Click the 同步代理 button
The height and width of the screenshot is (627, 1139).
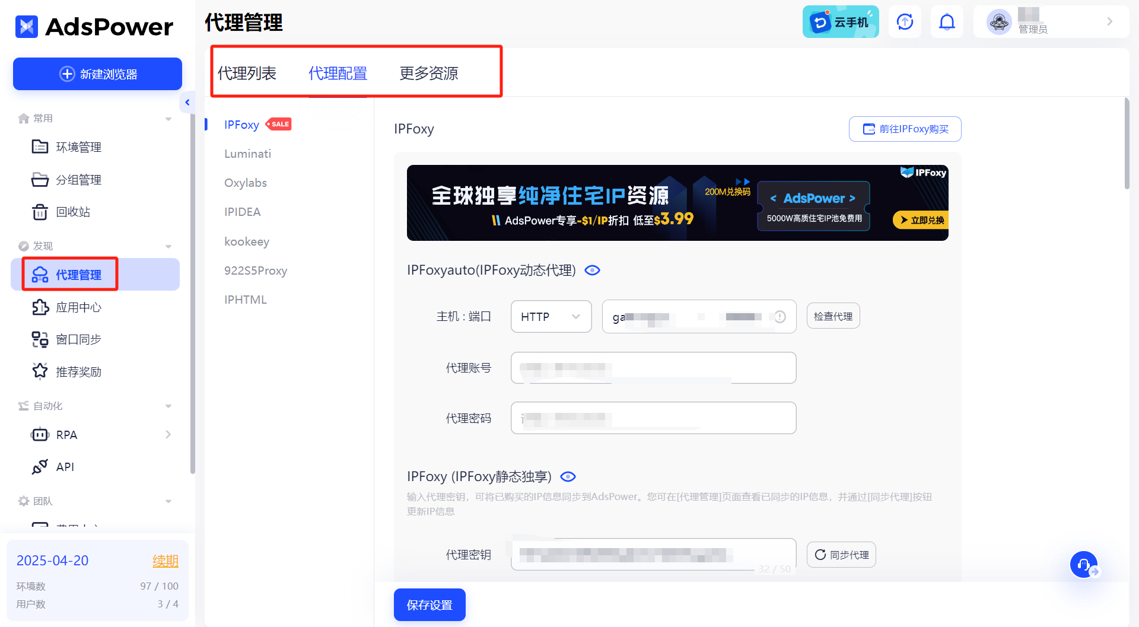pos(841,555)
